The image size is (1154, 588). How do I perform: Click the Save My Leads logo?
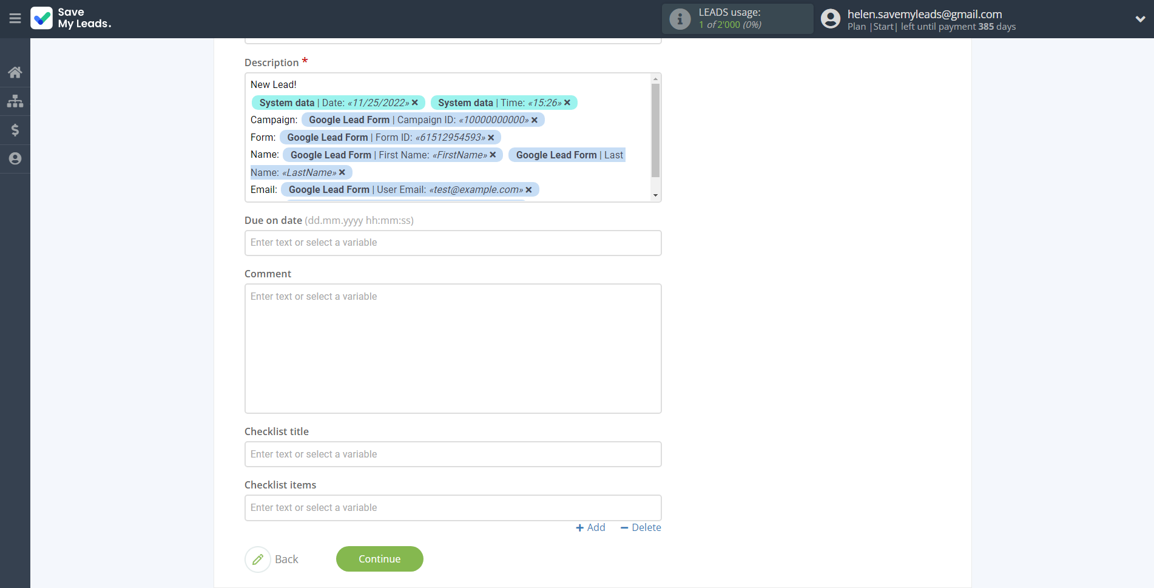click(x=71, y=18)
